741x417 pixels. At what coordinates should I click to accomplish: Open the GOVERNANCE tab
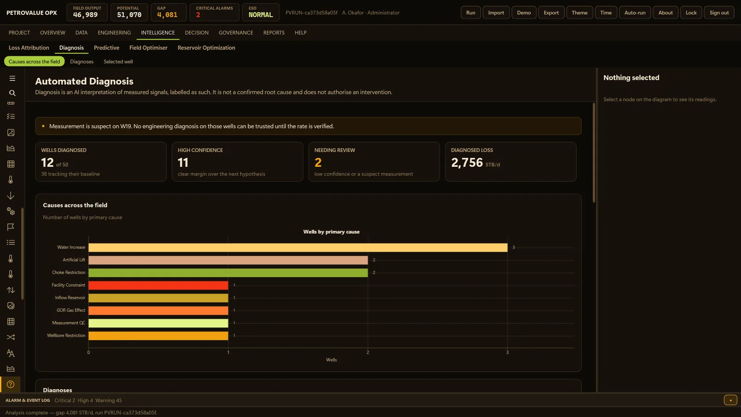tap(236, 33)
